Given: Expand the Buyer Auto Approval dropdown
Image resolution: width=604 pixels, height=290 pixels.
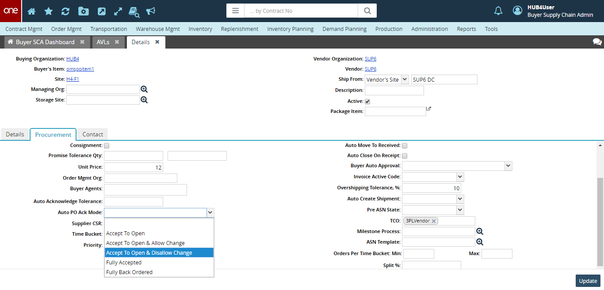Looking at the screenshot, I should [x=508, y=166].
